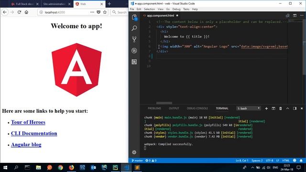Viewport: 306px width, 172px height.
Task: Move the panel to the right
Action: [295, 108]
